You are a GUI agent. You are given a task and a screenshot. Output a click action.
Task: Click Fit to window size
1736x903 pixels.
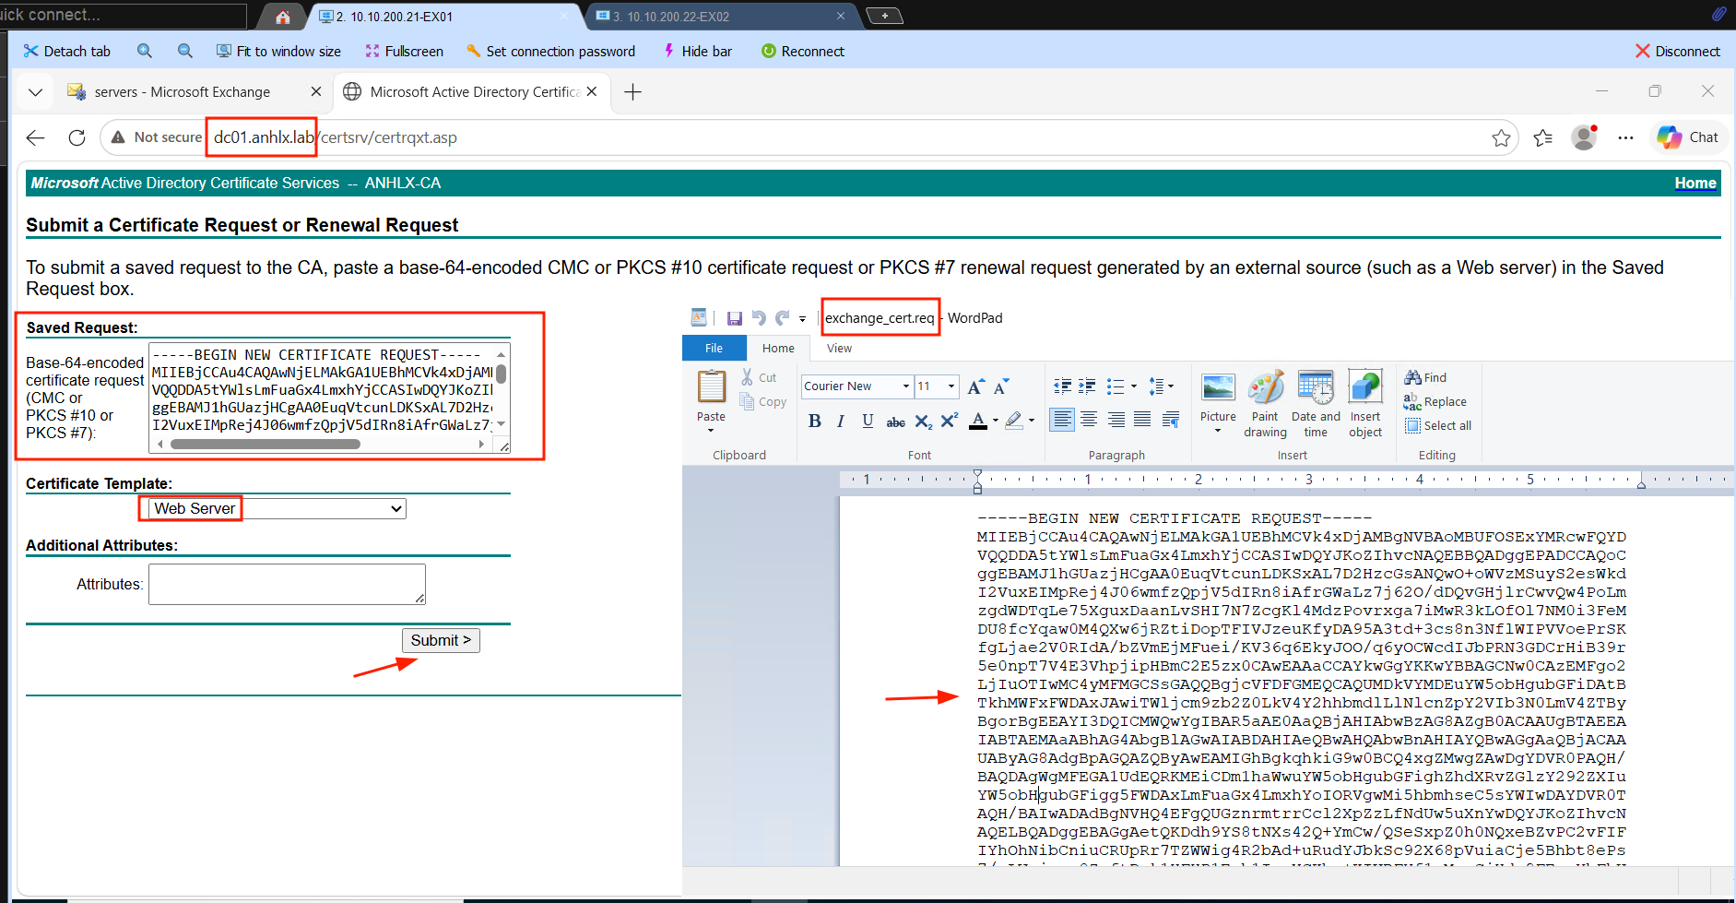point(278,51)
